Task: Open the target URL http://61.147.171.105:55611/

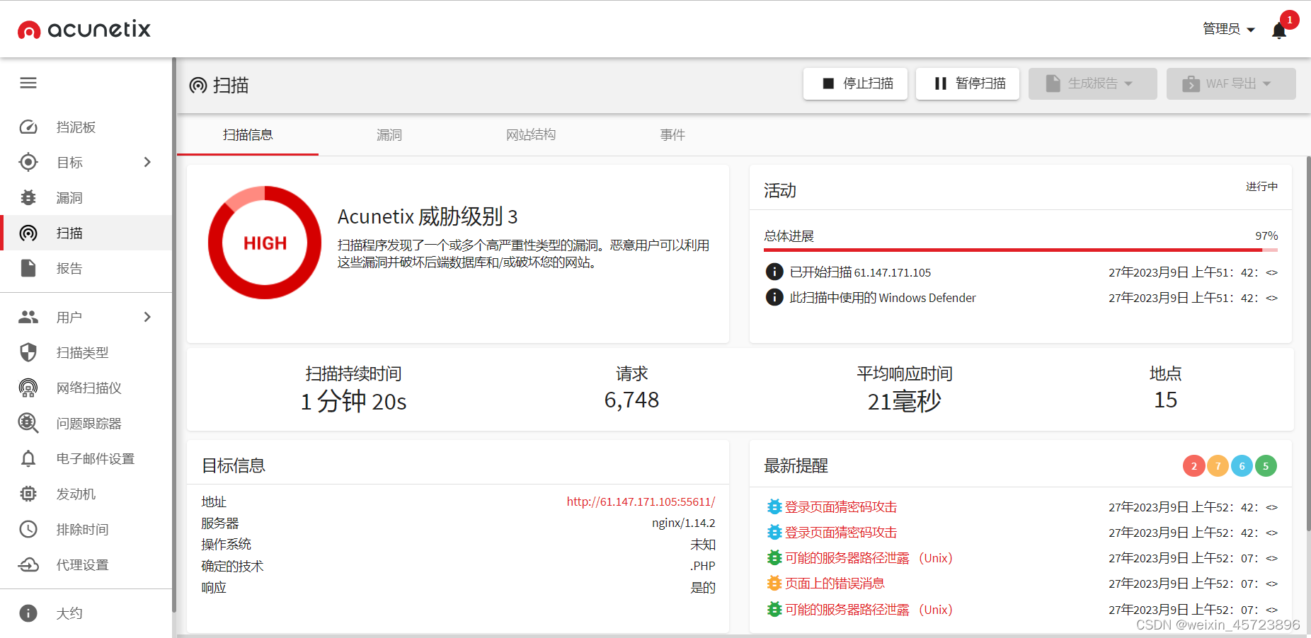Action: click(641, 501)
